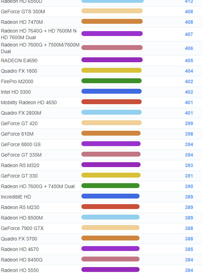Click score 393 for Radeon R5 M320

(189, 165)
